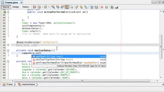Choose setToolTipText(String text) completion
The width and height of the screenshot is (164, 92).
pos(69,60)
